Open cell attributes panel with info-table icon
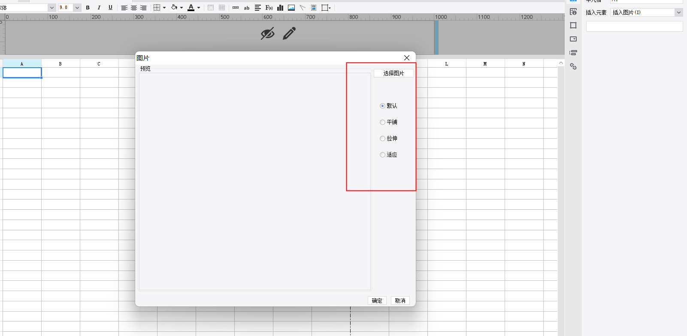The height and width of the screenshot is (336, 687). tap(573, 12)
